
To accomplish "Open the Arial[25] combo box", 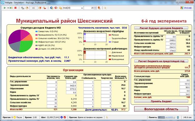I will pos(73,8).
